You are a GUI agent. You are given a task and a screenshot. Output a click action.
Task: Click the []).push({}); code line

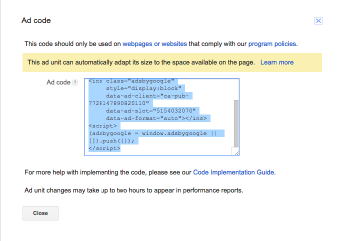click(111, 141)
